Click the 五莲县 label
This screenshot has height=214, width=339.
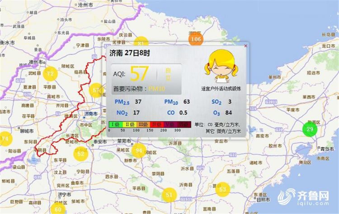tap(233, 171)
